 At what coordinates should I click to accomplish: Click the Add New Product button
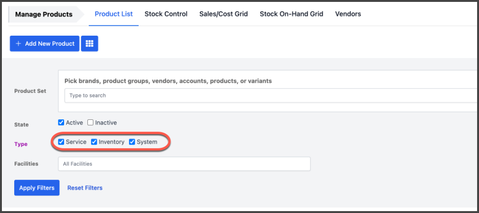[45, 43]
